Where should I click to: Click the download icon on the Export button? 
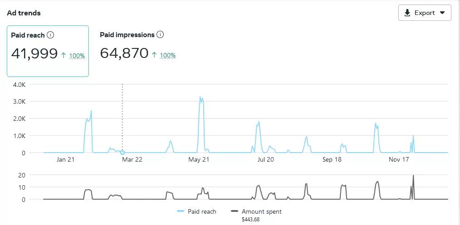407,13
